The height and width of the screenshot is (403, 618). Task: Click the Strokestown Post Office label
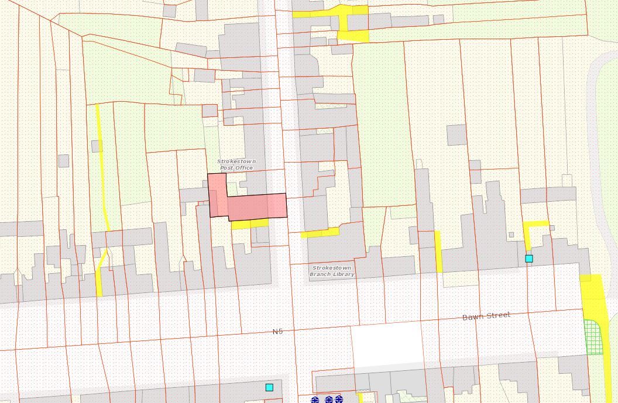(x=236, y=164)
